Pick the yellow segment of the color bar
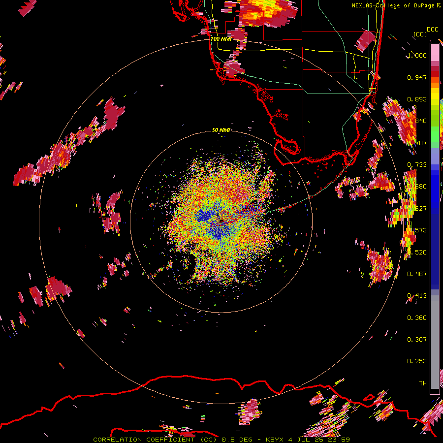The height and width of the screenshot is (443, 443). point(435,97)
